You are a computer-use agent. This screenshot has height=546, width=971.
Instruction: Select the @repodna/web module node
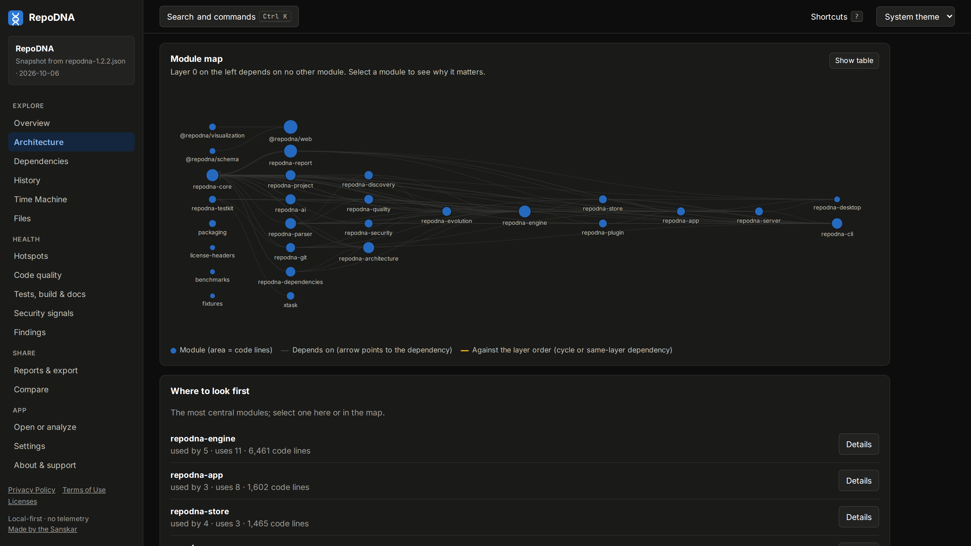point(290,127)
